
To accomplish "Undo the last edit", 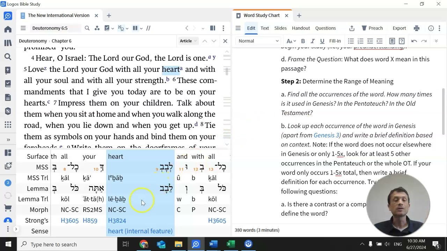I will pyautogui.click(x=414, y=41).
